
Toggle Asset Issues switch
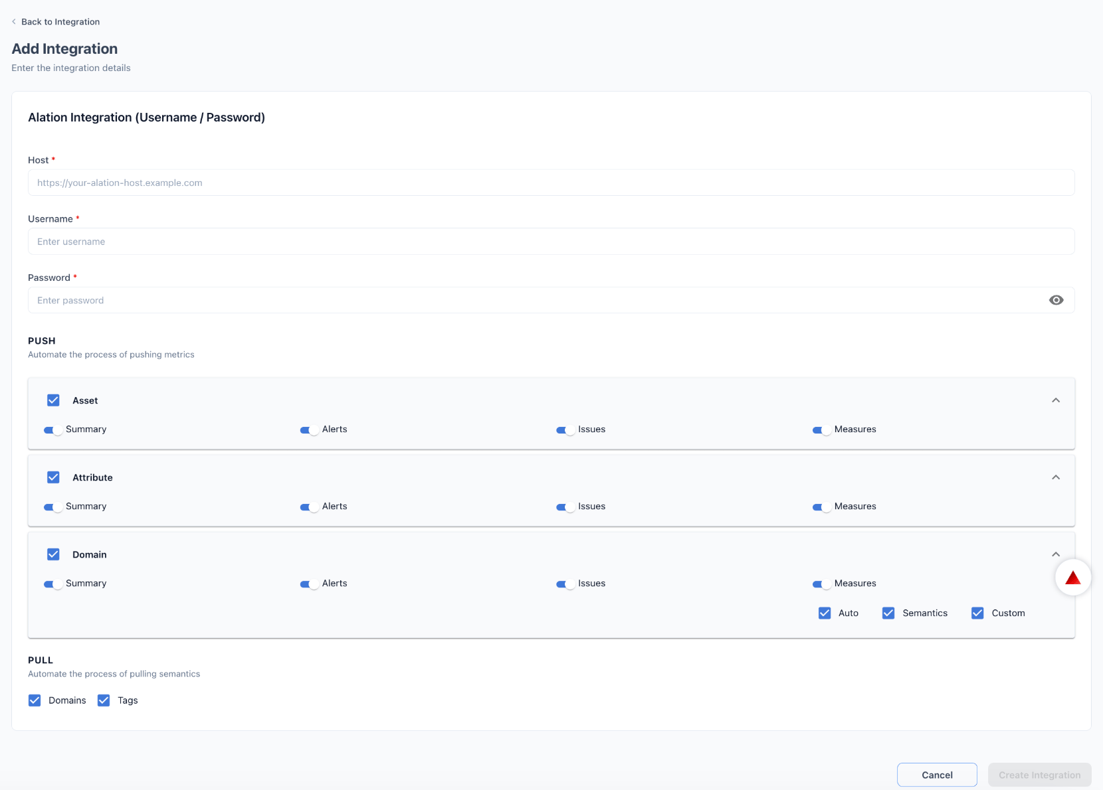pyautogui.click(x=565, y=430)
